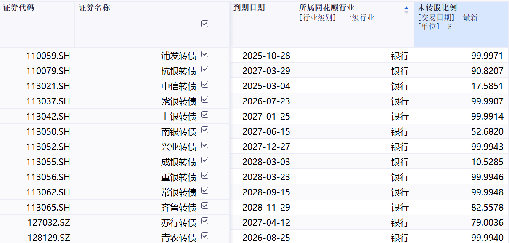Click sort arrows in 所属同花顺行业 header
The image size is (509, 243).
406,10
